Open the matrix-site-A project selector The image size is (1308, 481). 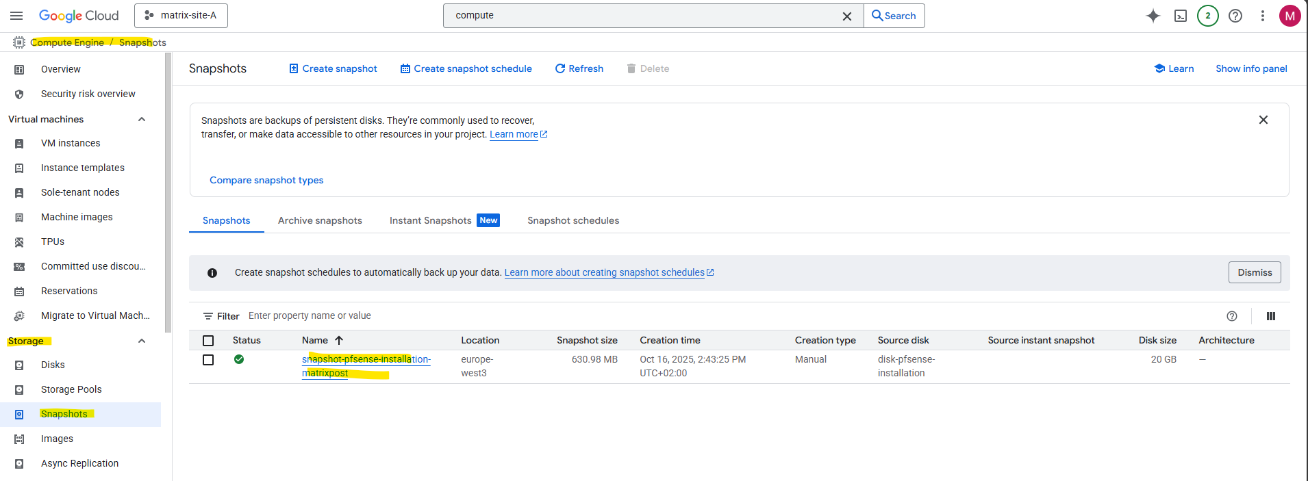(181, 16)
